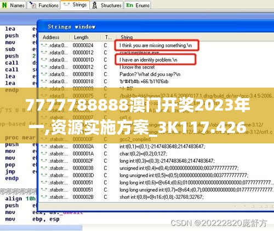274x231 pixels.
Task: Select length value 0000001A
Action: point(83,154)
